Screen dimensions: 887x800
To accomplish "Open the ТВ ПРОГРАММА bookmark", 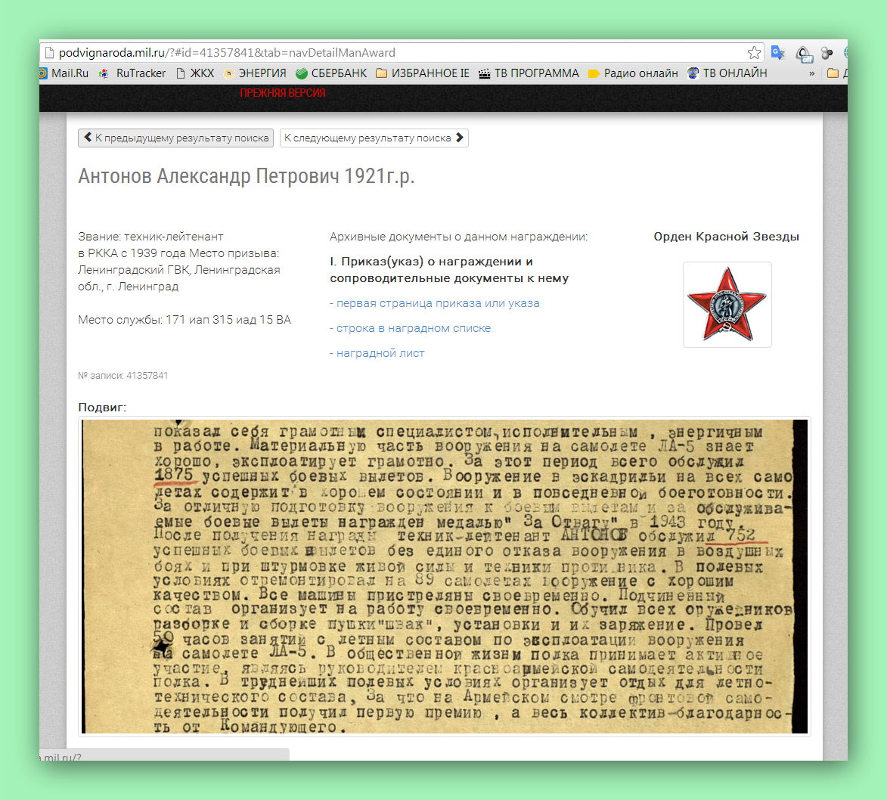I will pyautogui.click(x=529, y=73).
